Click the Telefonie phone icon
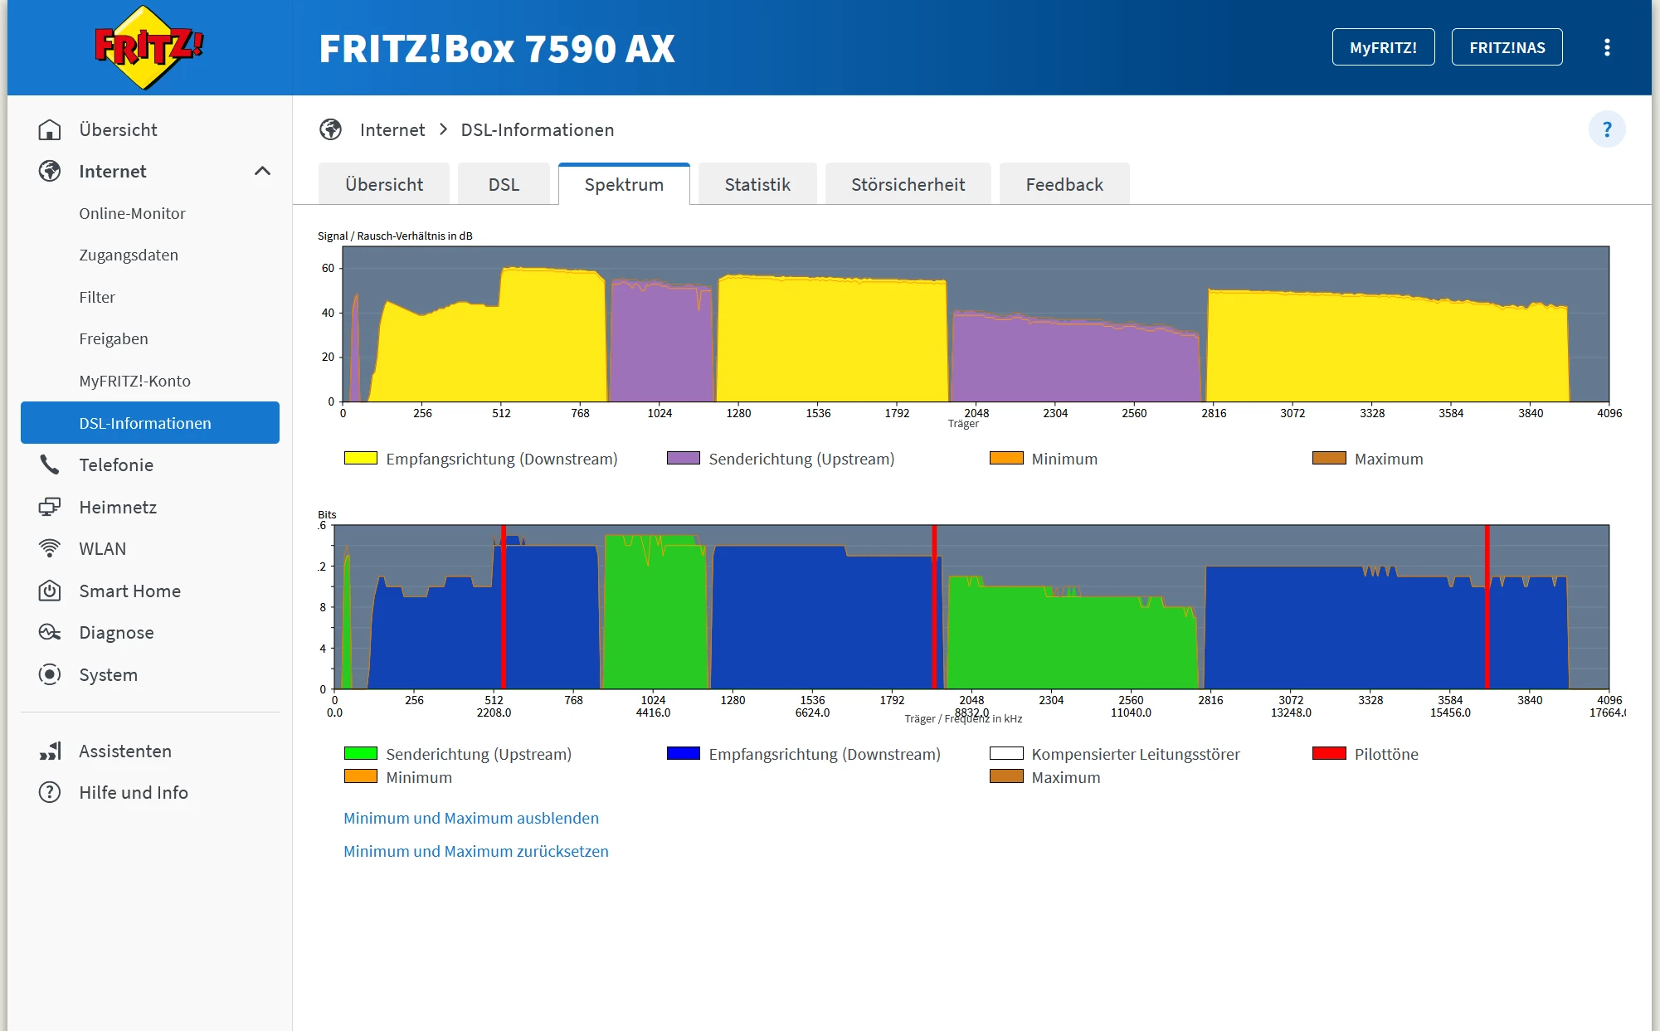Viewport: 1660px width, 1031px height. tap(50, 464)
